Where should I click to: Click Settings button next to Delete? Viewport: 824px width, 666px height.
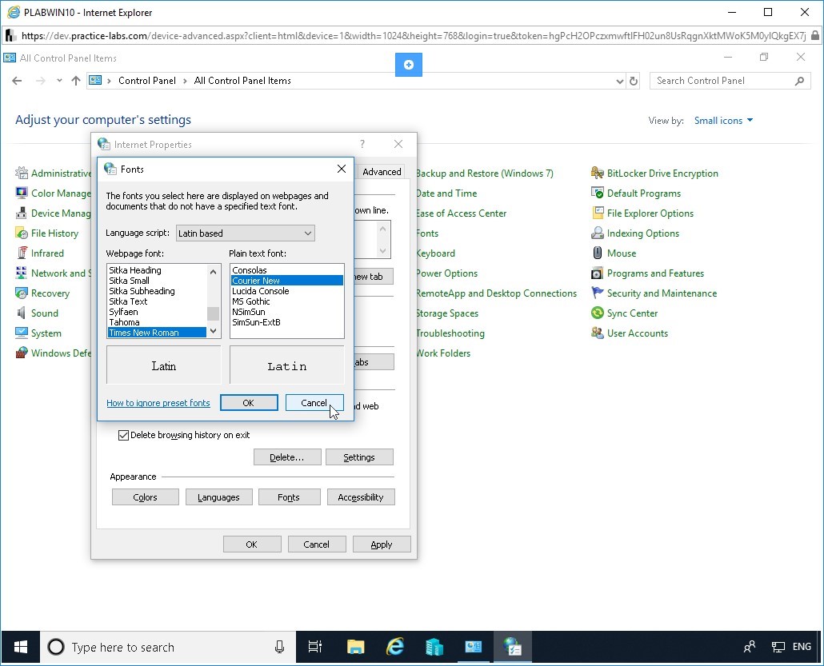pos(359,457)
